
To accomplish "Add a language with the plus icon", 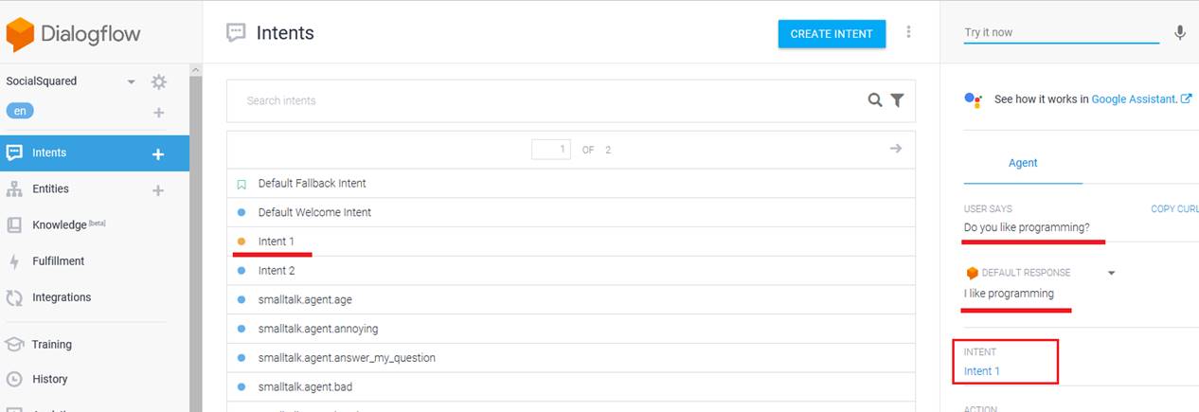I will 158,113.
